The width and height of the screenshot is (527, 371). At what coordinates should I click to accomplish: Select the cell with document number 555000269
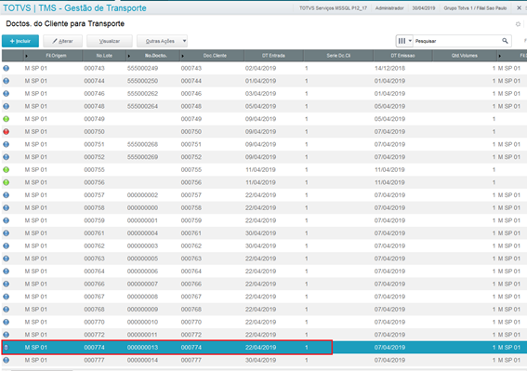pyautogui.click(x=142, y=157)
